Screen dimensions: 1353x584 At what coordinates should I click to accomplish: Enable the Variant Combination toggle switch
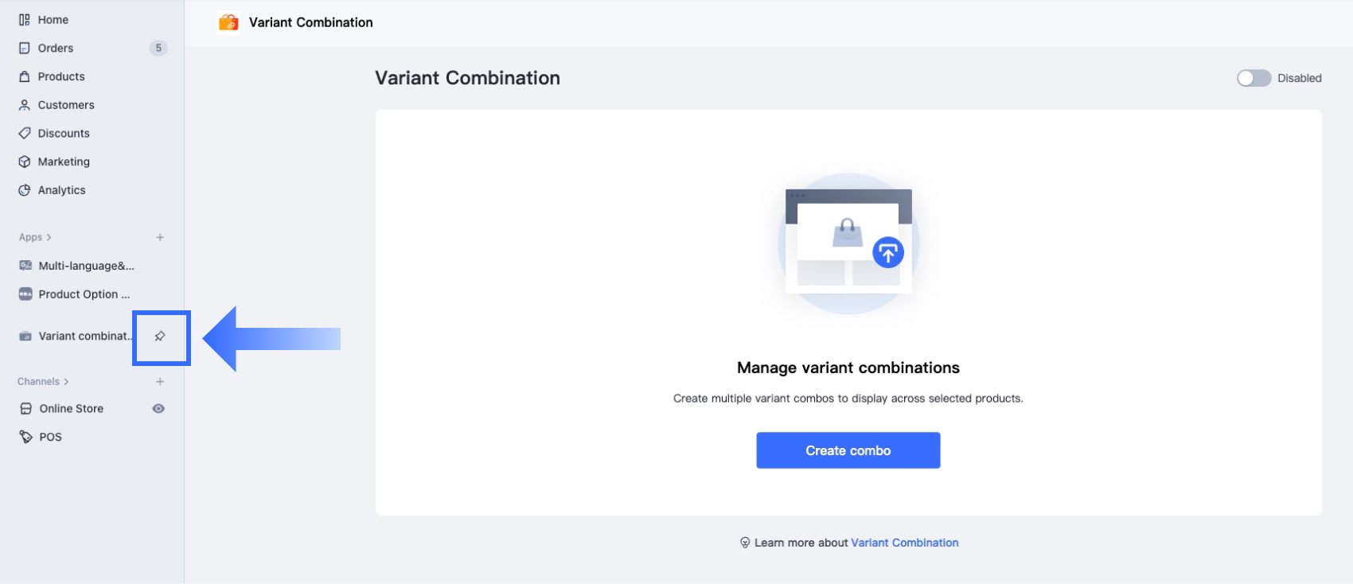[1254, 78]
